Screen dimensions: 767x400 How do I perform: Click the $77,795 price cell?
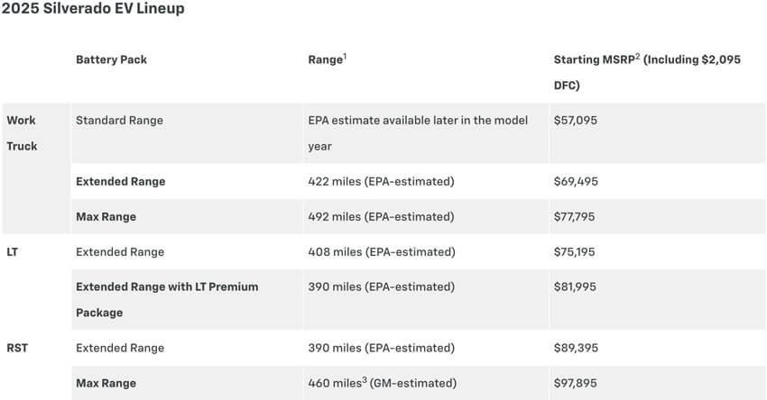pyautogui.click(x=575, y=216)
